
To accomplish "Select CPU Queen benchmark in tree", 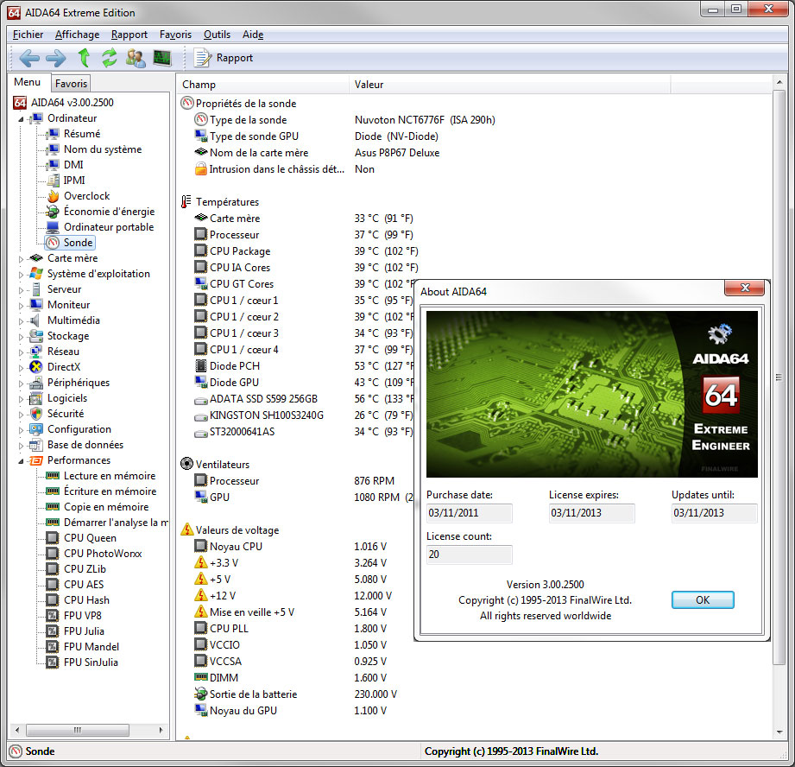I will (x=90, y=538).
